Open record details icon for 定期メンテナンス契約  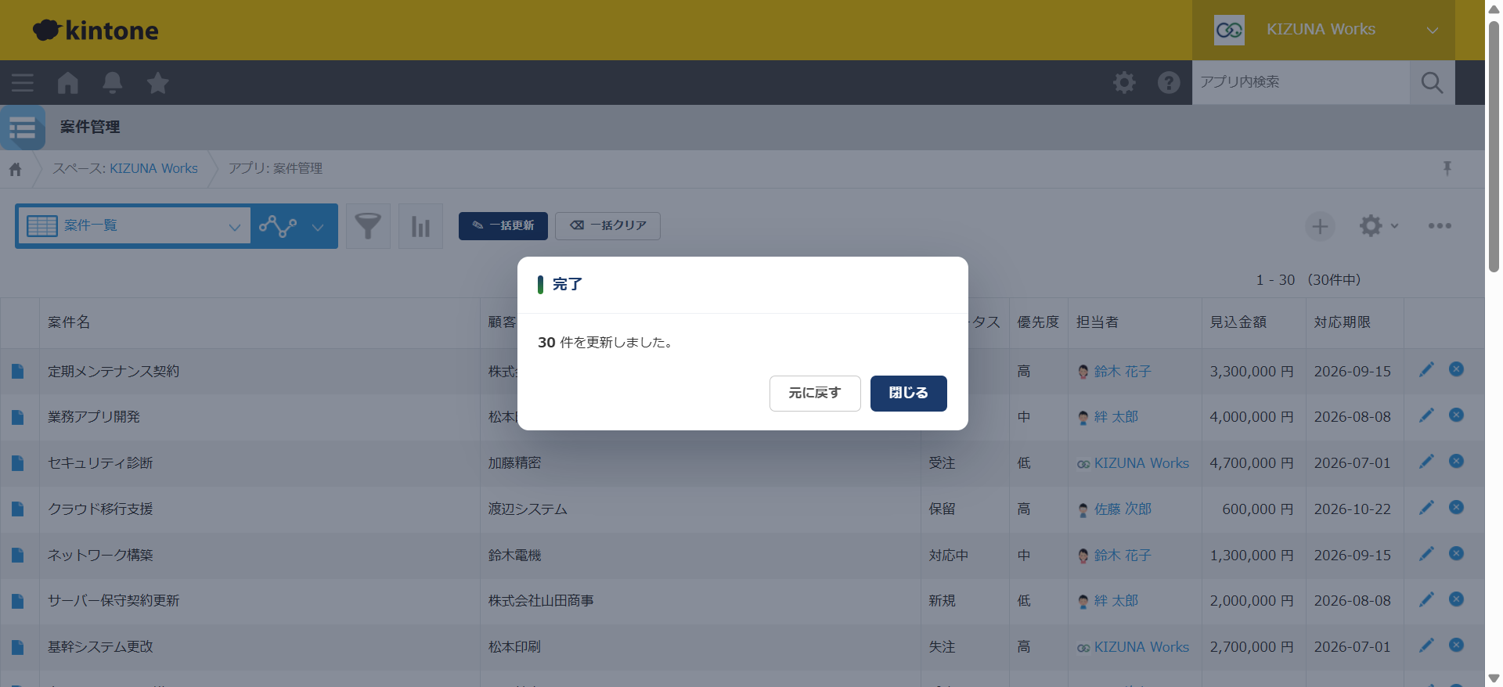[17, 372]
